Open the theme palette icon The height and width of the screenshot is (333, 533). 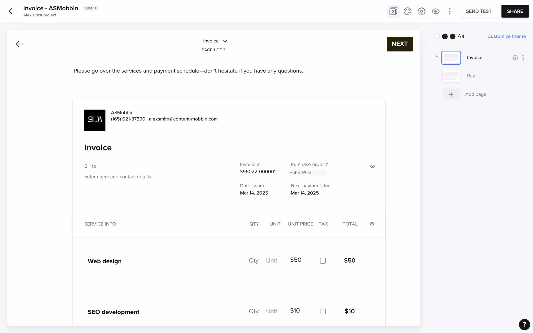coord(407,11)
